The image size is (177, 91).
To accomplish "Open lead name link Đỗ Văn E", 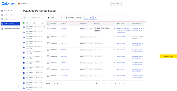I will [63, 29].
